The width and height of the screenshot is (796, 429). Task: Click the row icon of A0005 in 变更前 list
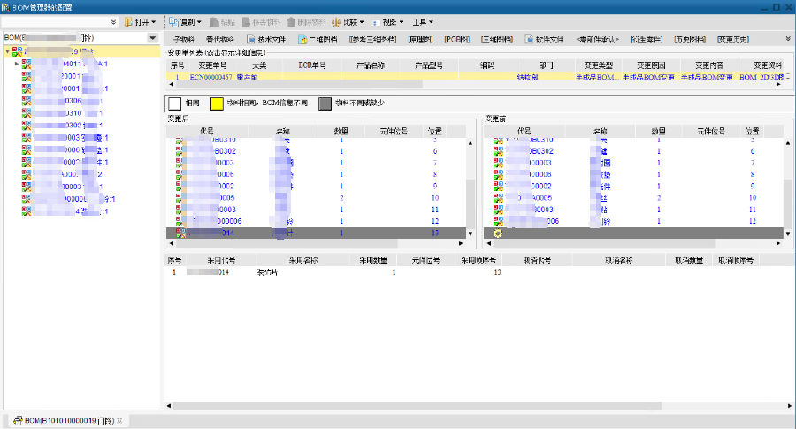click(x=498, y=197)
